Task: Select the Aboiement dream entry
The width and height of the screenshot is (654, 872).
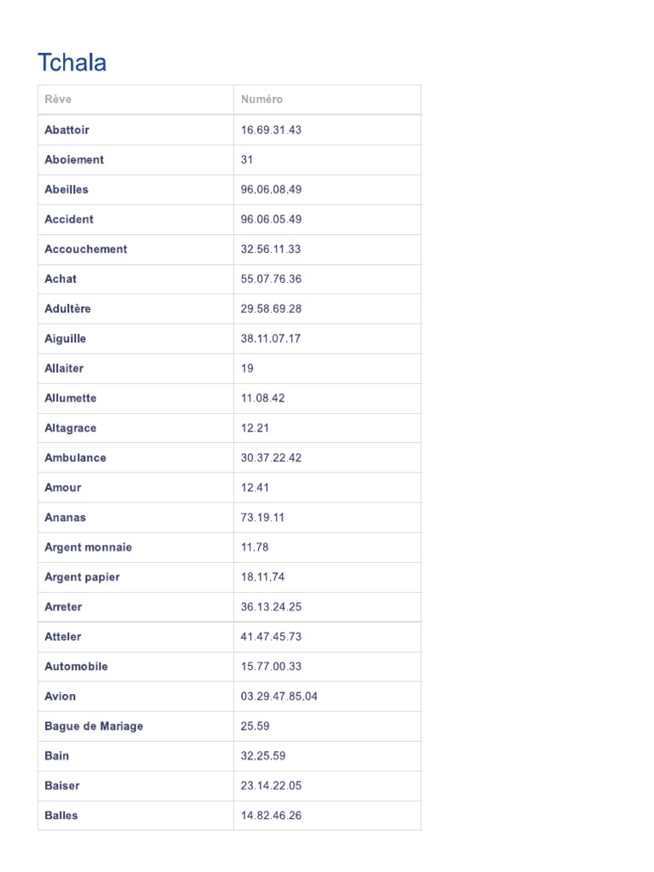Action: [74, 160]
